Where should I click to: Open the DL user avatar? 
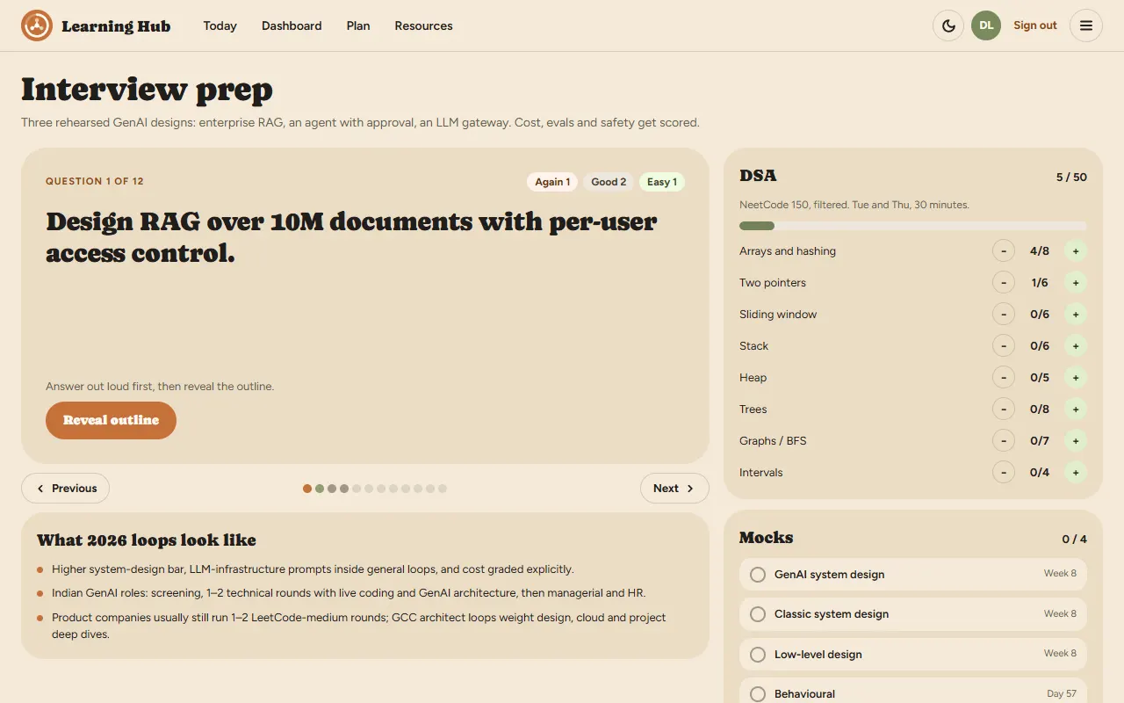986,25
